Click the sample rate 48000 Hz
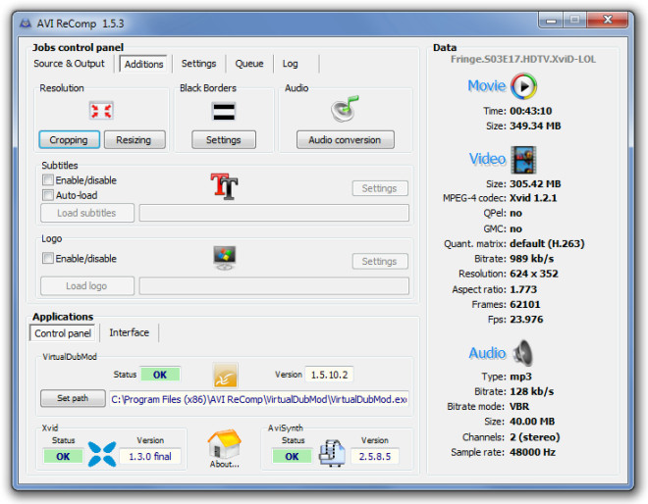The width and height of the screenshot is (648, 504). 532,452
